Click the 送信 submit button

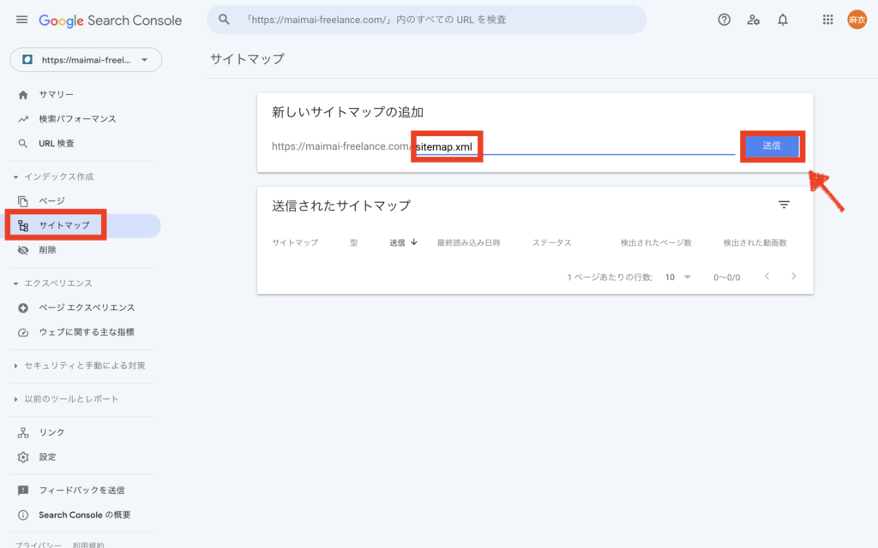pyautogui.click(x=772, y=146)
